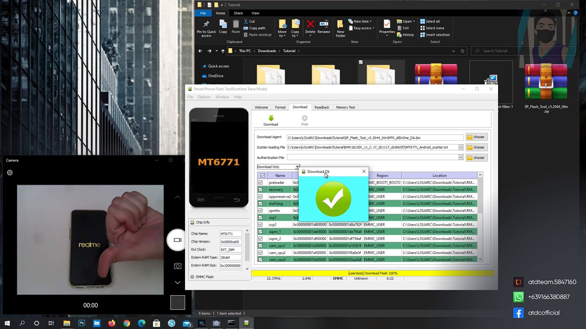This screenshot has height=329, width=586.
Task: Uncheck the sspm_1 partition row
Action: tap(260, 232)
